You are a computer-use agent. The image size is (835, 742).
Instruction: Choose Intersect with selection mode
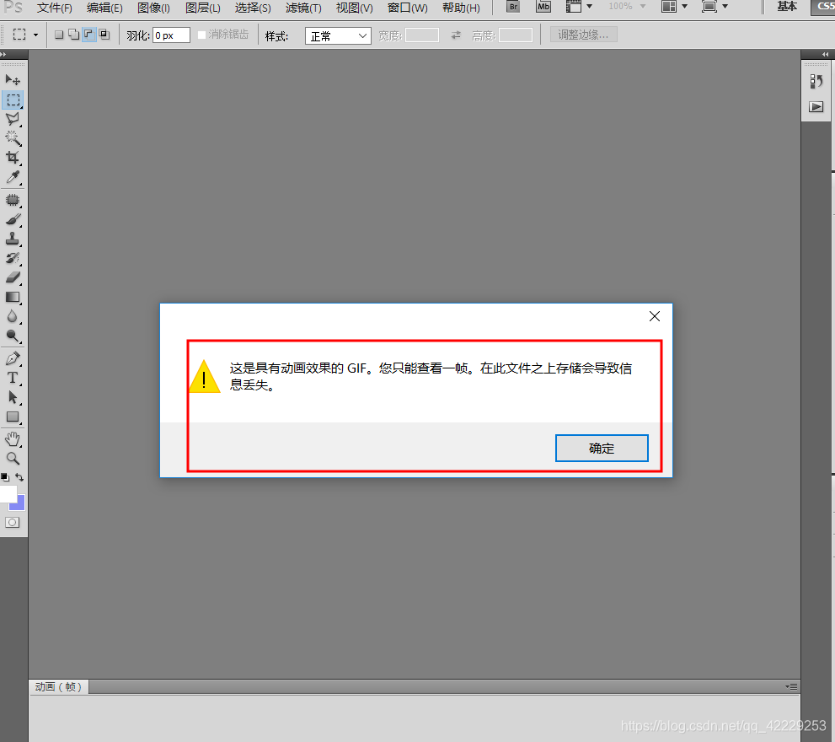104,35
